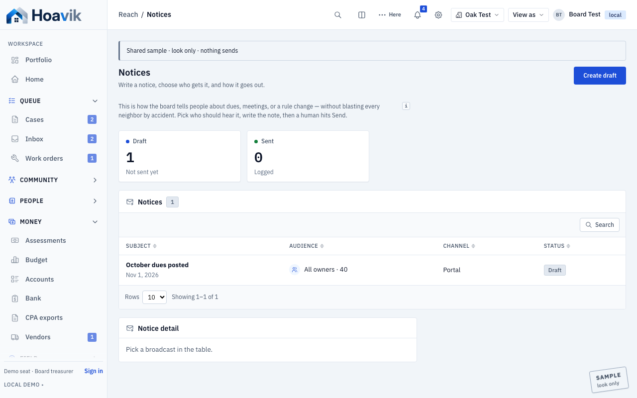This screenshot has height=398, width=637.
Task: Open the Oak Test community dropdown
Action: (x=477, y=15)
